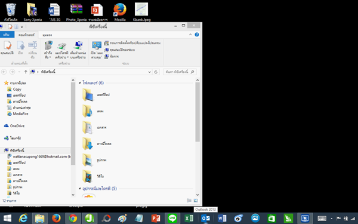Collapse the ribbon using the chevron
Viewport: 358px width, 224px height.
(x=190, y=35)
